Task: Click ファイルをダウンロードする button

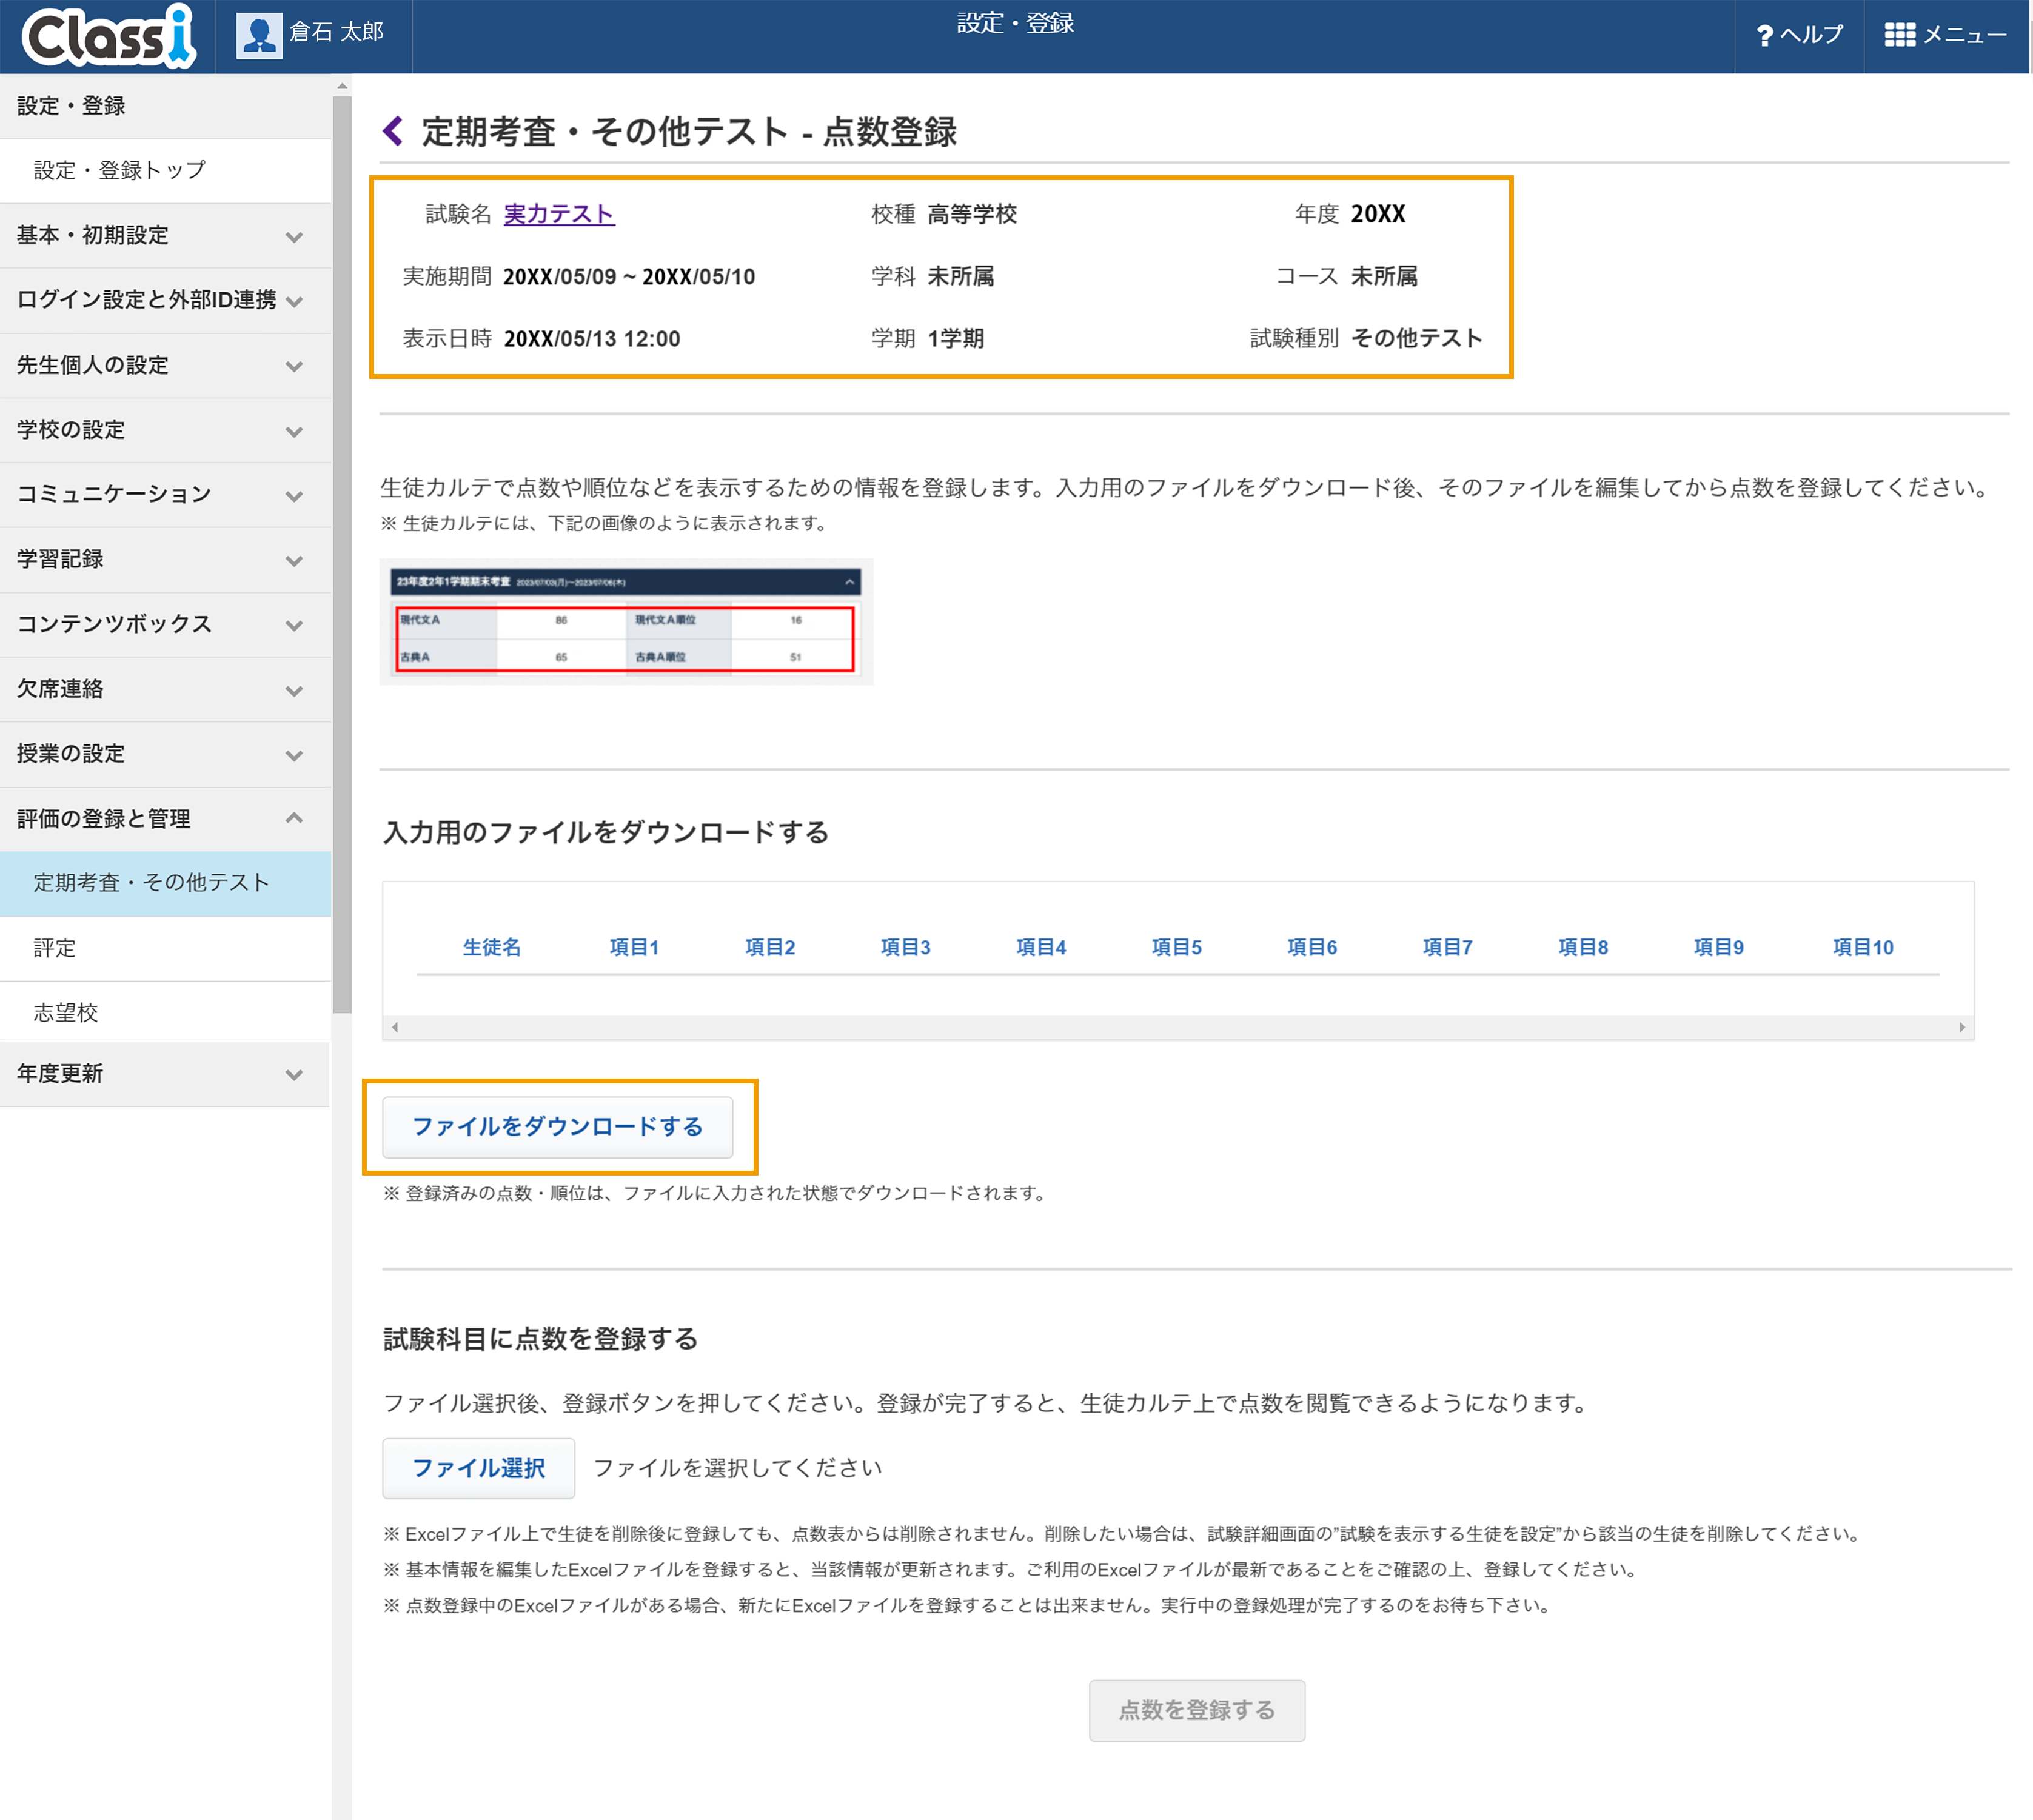Action: click(x=557, y=1127)
